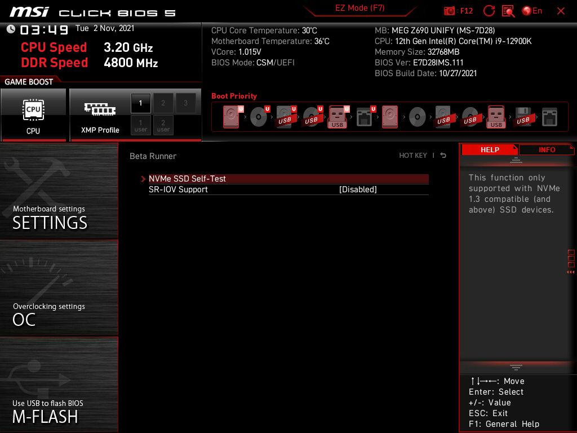
Task: Switch to the HELP tab
Action: [x=490, y=149]
